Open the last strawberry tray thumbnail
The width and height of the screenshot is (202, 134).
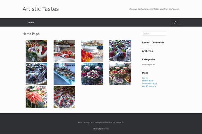pyautogui.click(x=64, y=97)
